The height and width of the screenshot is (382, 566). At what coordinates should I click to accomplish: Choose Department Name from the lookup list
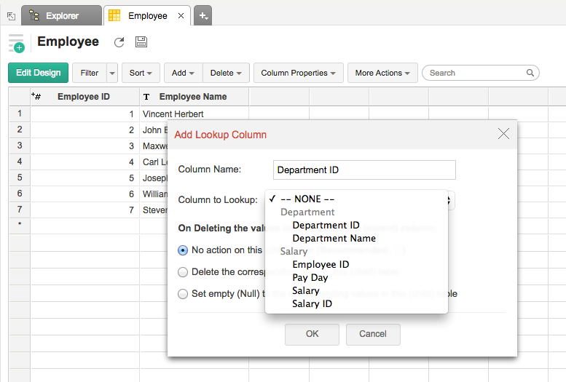pos(334,238)
